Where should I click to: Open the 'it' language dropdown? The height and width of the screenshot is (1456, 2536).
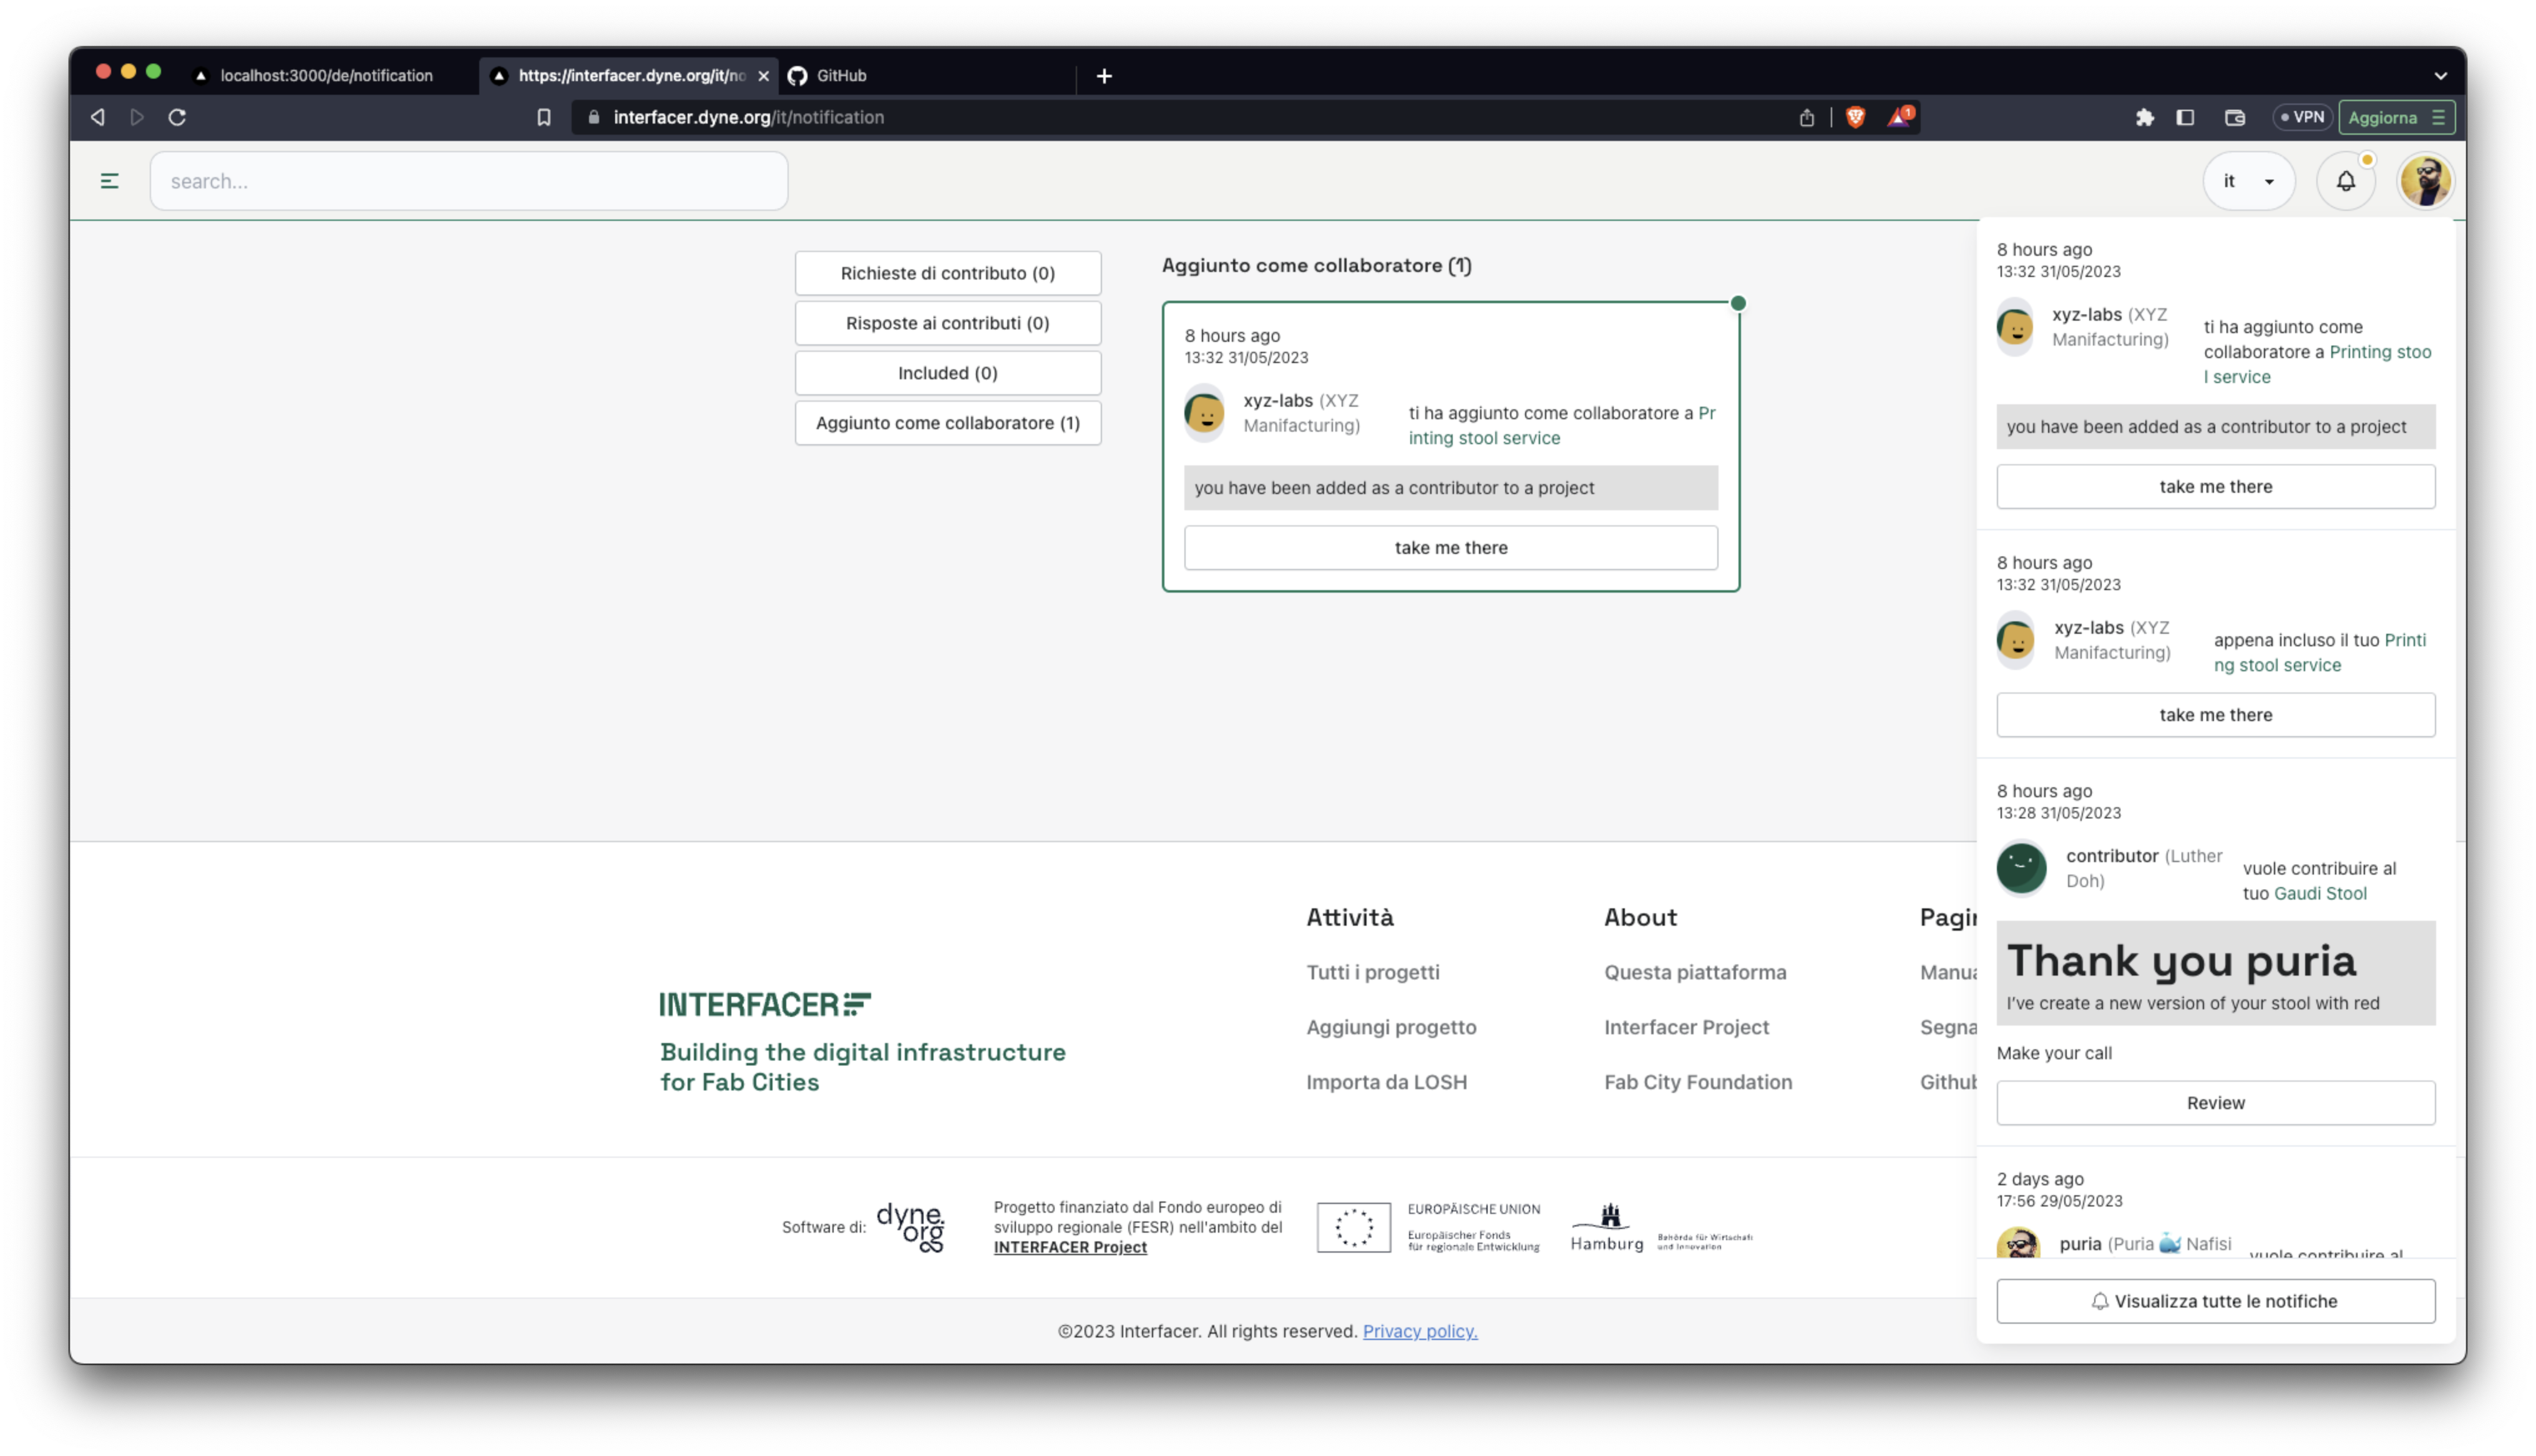pyautogui.click(x=2248, y=181)
